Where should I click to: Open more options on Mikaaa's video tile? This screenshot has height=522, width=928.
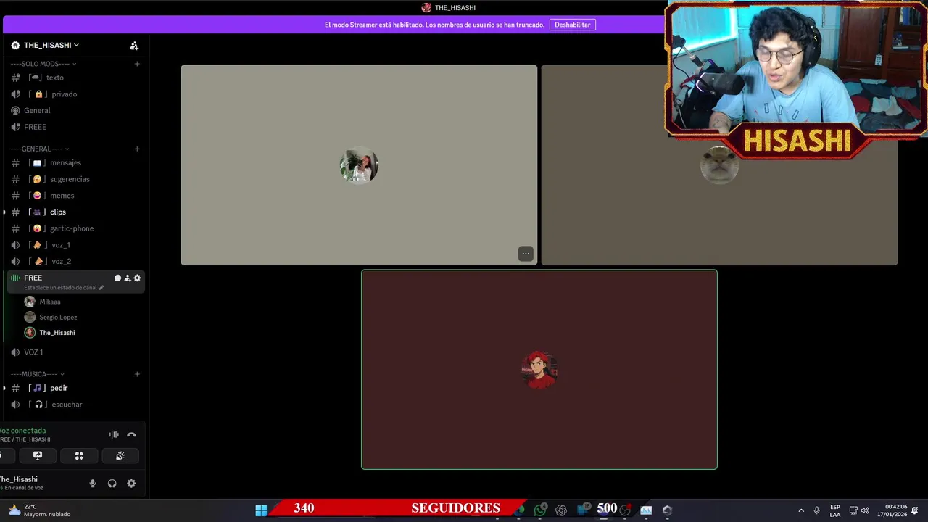[526, 254]
